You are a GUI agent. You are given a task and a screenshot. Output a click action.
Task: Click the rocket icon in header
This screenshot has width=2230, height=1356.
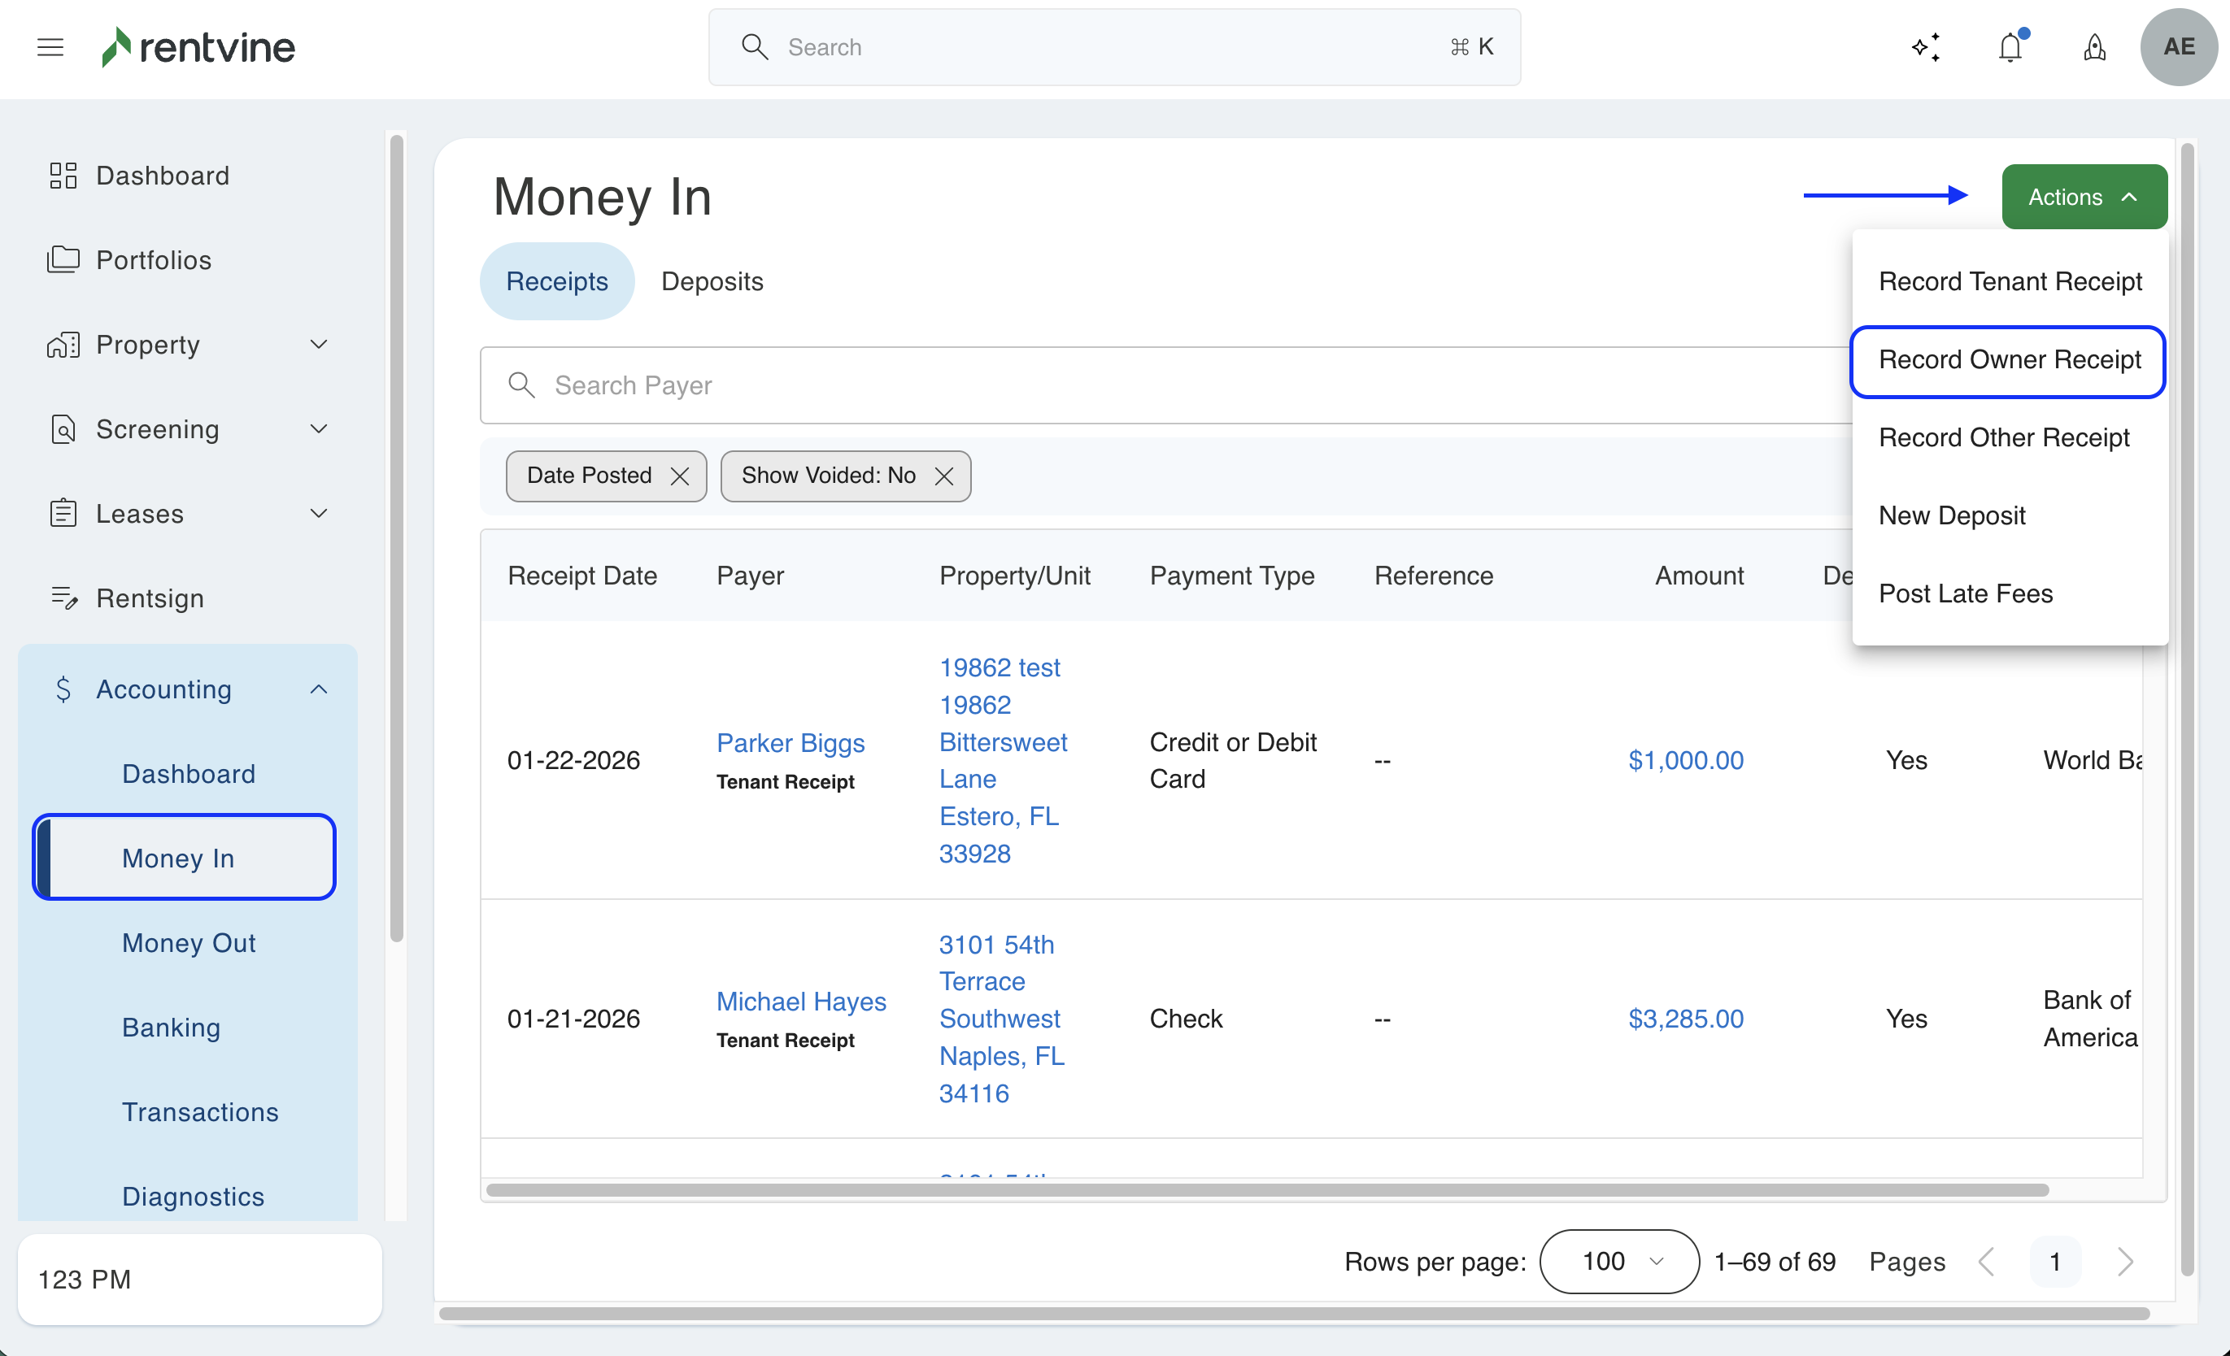(2094, 47)
